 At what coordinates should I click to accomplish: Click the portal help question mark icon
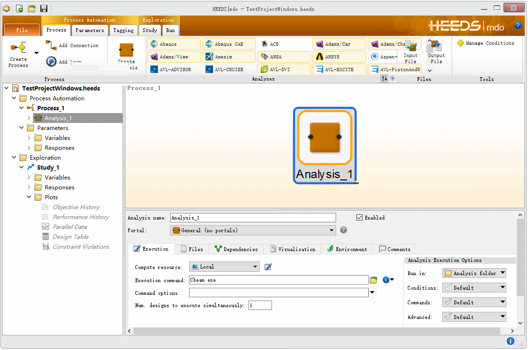pyautogui.click(x=344, y=230)
